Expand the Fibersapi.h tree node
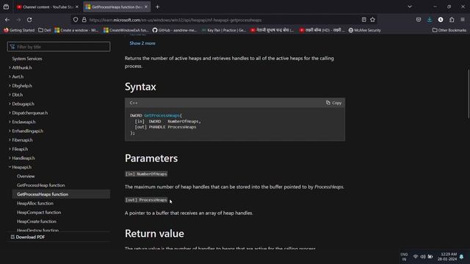This screenshot has width=470, height=264. (x=10, y=140)
